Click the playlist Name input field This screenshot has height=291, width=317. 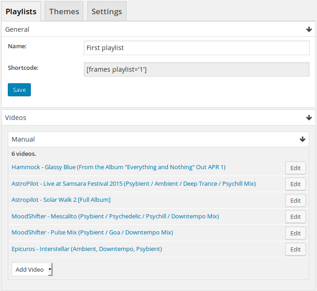tap(196, 48)
